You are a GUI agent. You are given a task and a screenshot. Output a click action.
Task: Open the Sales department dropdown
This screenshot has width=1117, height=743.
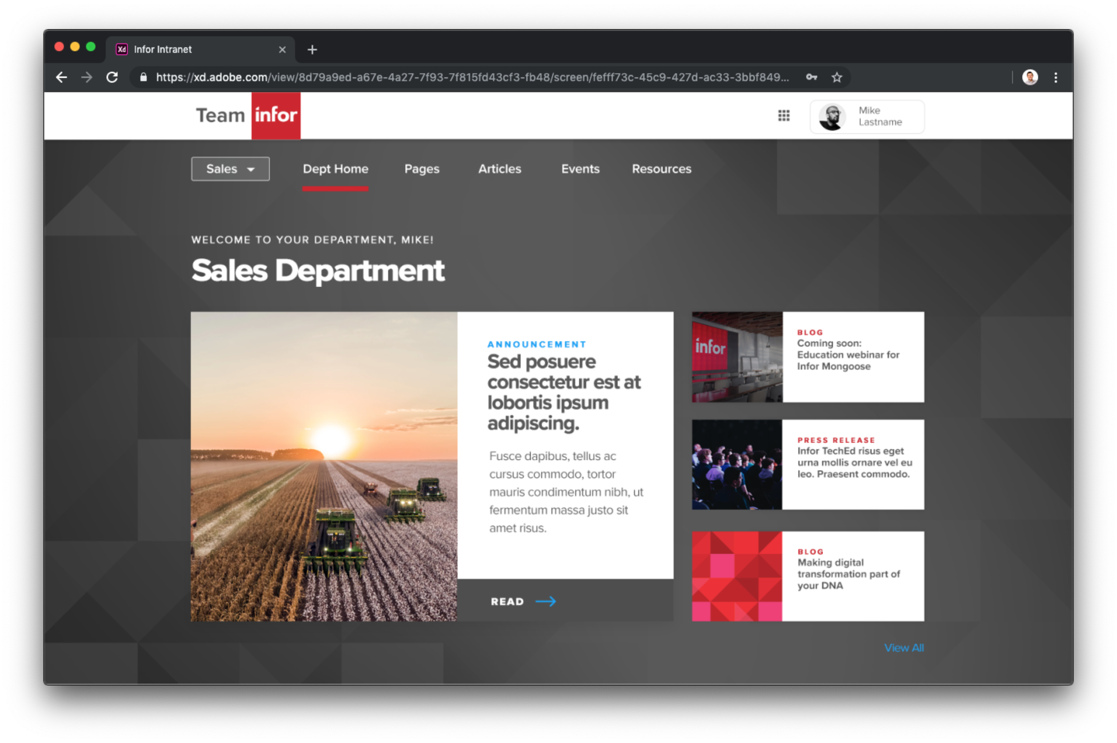[230, 169]
